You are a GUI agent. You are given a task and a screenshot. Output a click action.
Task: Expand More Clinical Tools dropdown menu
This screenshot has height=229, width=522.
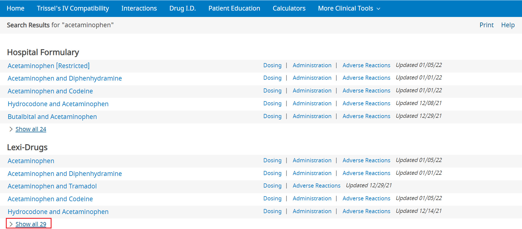(349, 8)
